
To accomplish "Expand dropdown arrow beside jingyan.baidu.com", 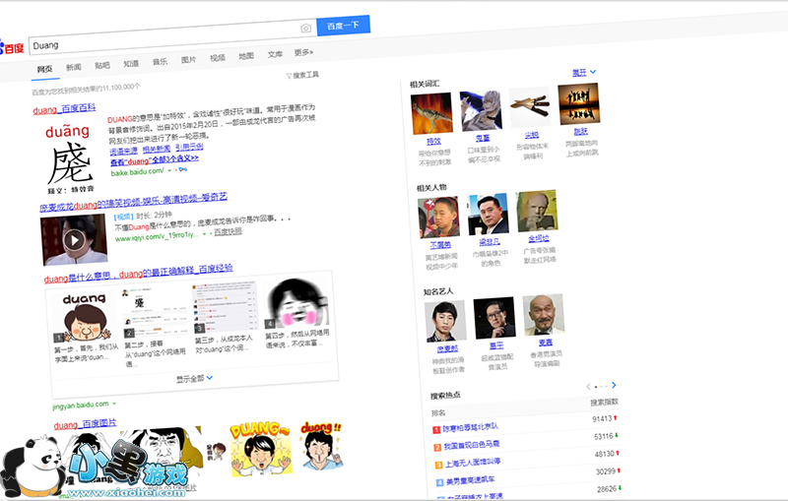I will click(x=114, y=404).
